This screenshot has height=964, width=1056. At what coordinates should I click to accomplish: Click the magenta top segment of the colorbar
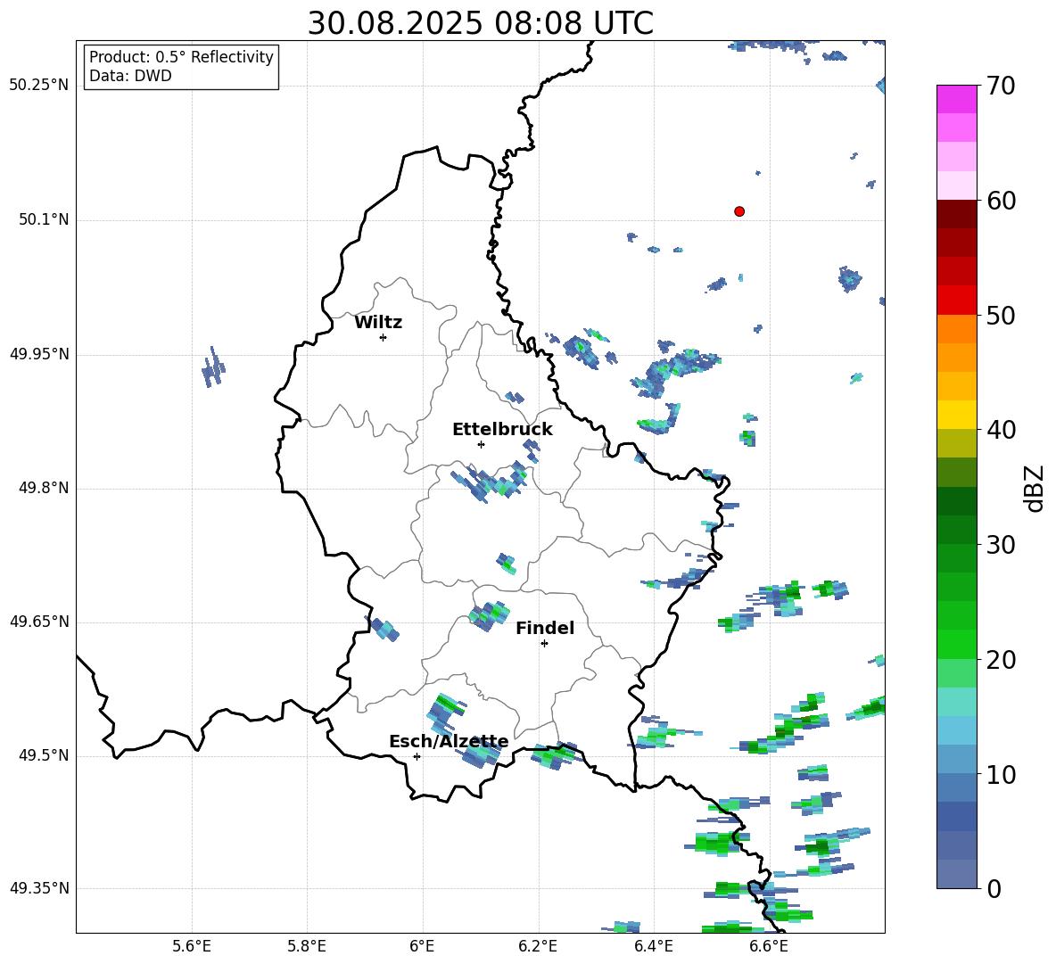click(956, 99)
